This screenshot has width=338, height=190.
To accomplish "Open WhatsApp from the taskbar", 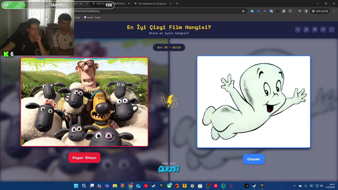I will (223, 186).
